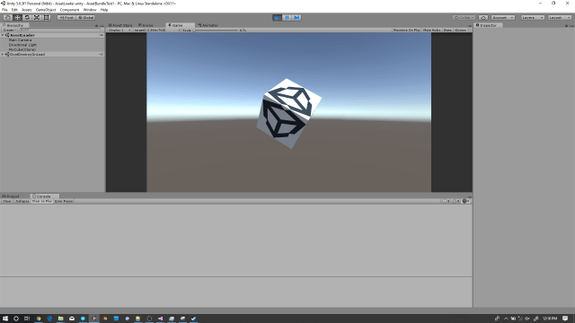Image resolution: width=575 pixels, height=323 pixels.
Task: Stop play mode with the Play button
Action: (x=278, y=18)
